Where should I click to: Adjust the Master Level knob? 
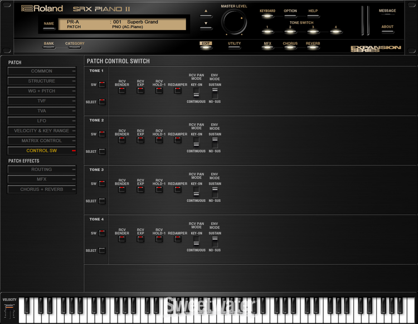pyautogui.click(x=234, y=23)
